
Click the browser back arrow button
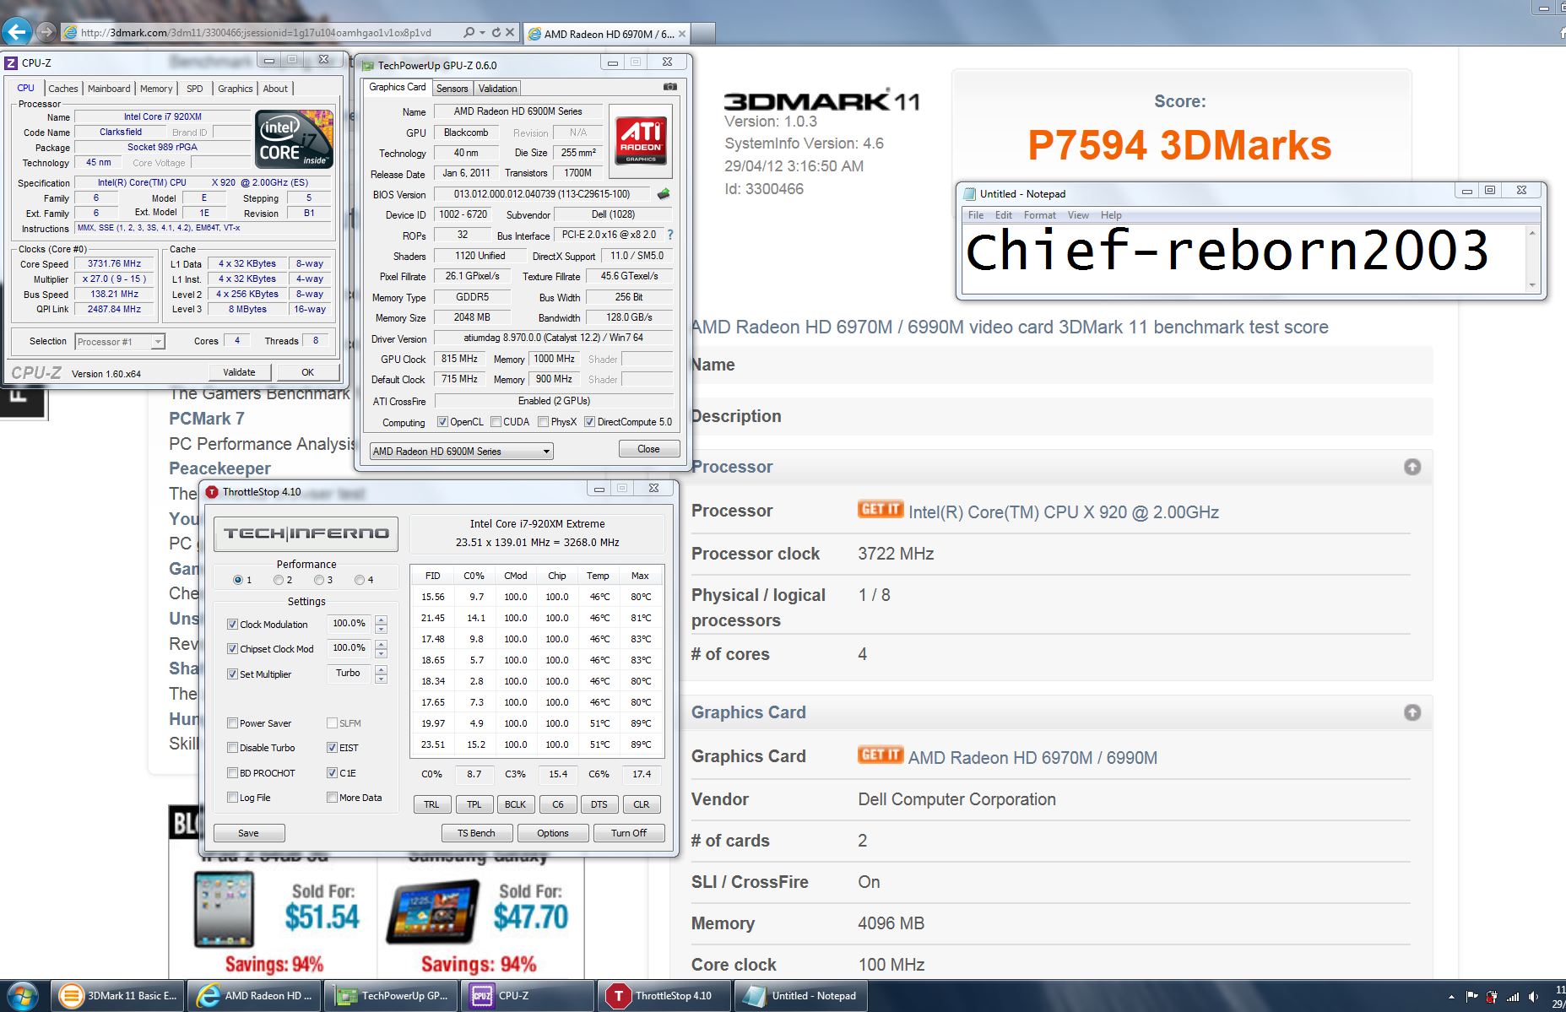pos(18,32)
